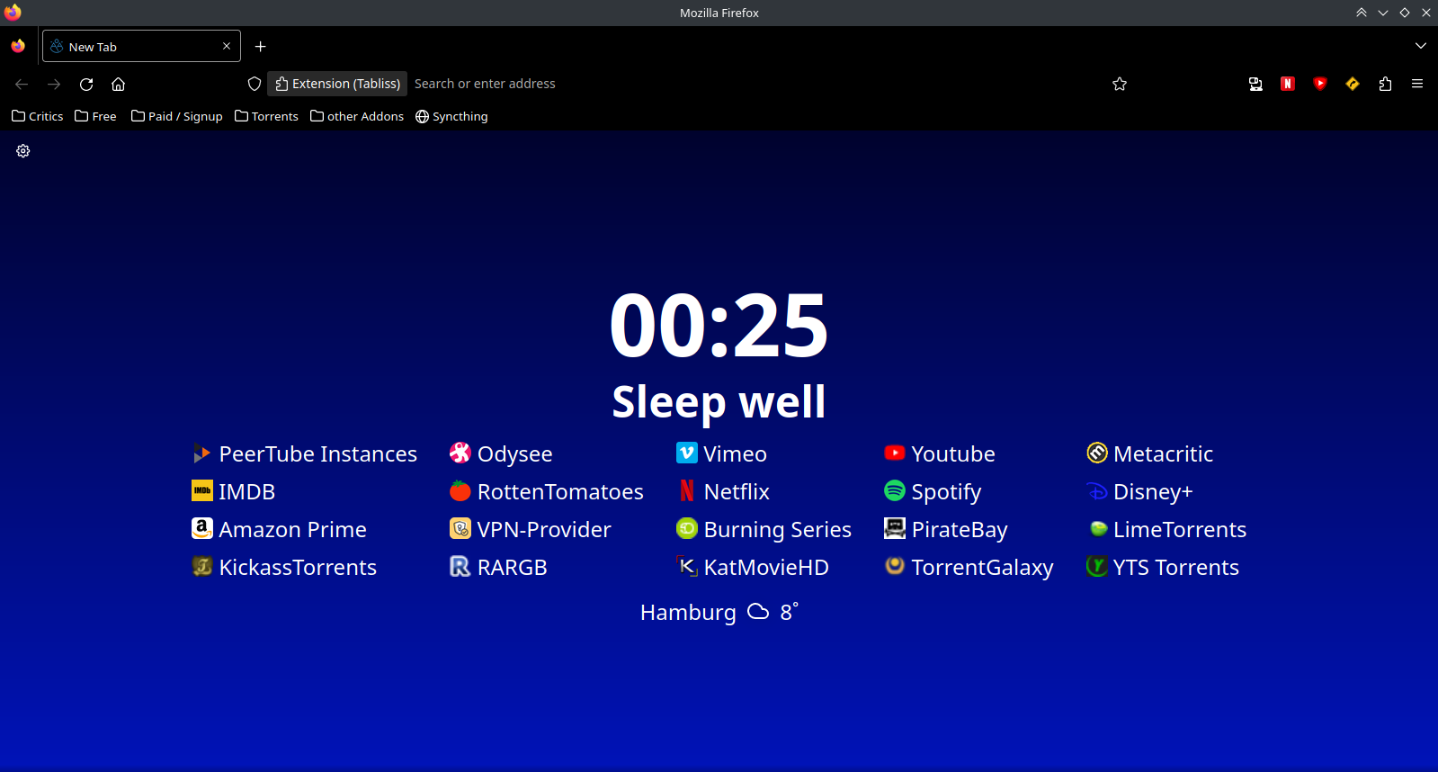This screenshot has width=1438, height=772.
Task: Click the KickassTorrents icon
Action: coord(201,567)
